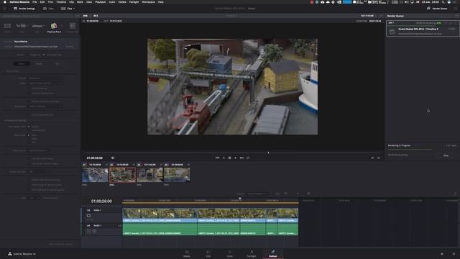Click the Browse location button

(70, 47)
